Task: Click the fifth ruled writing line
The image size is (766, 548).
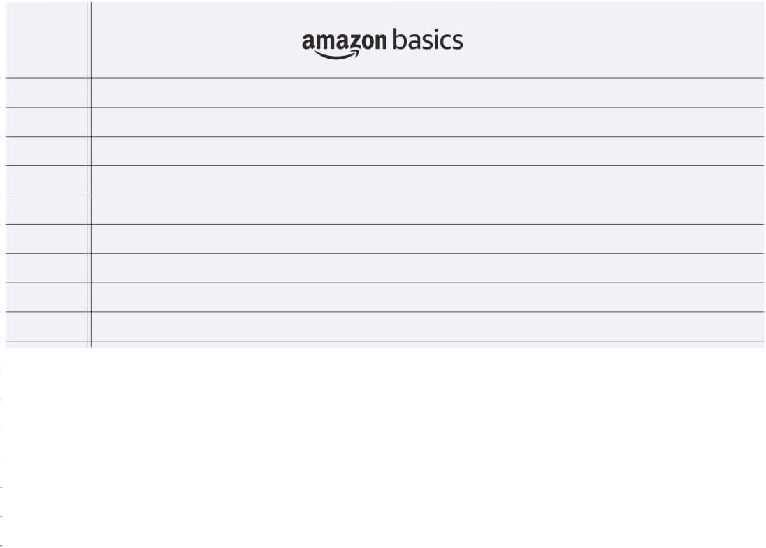Action: click(x=426, y=210)
